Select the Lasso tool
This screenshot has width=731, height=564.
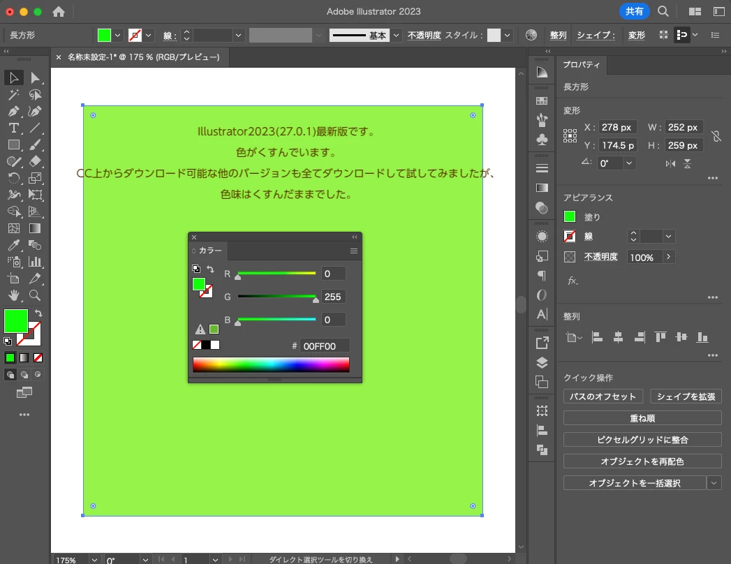[x=35, y=95]
